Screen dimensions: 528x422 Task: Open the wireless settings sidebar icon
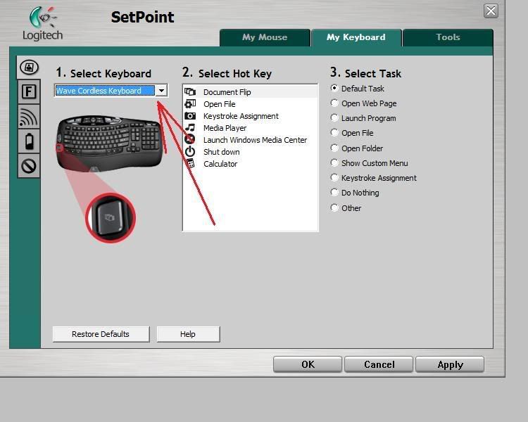pos(29,117)
